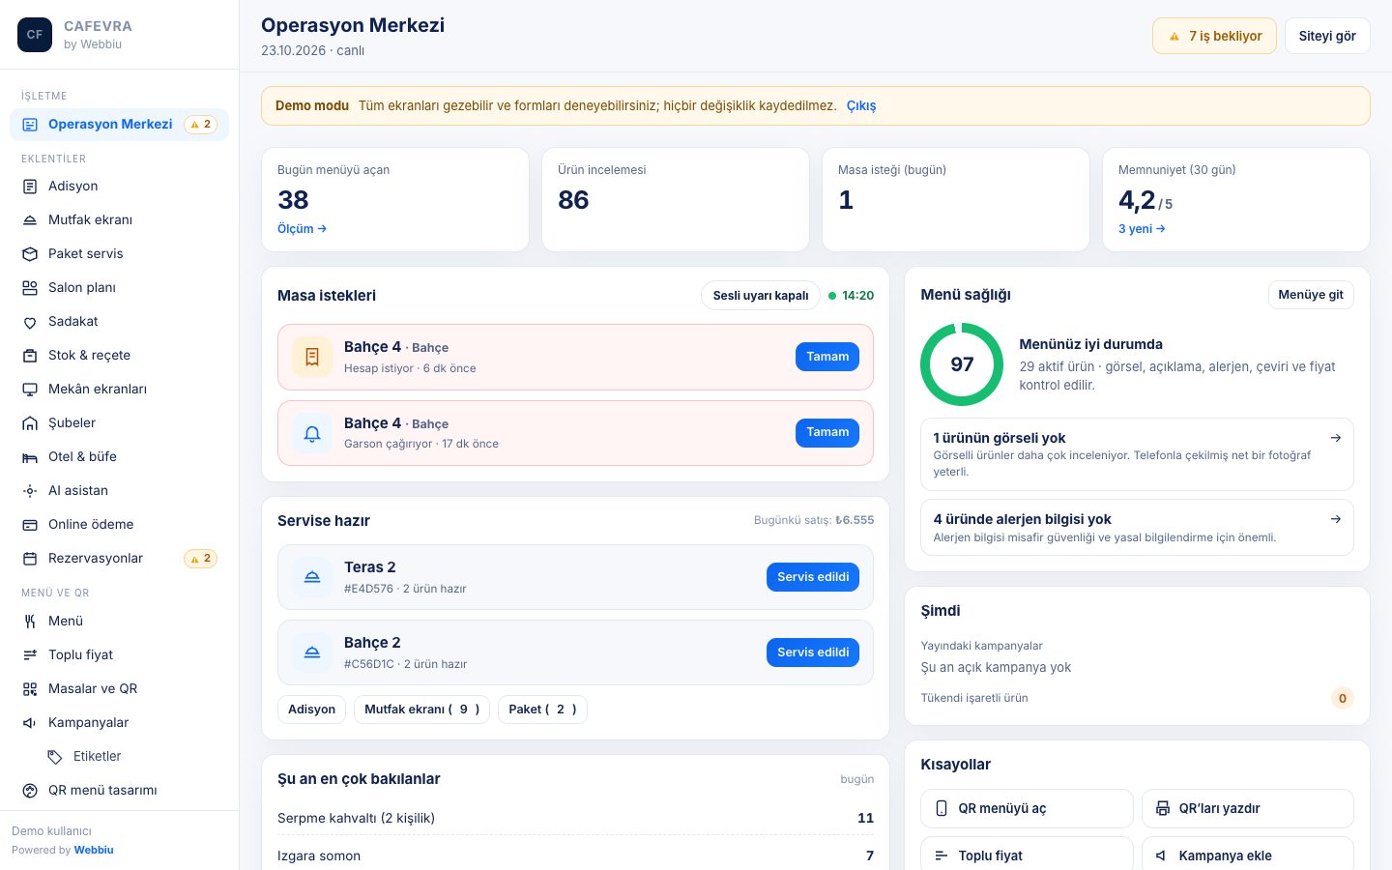Expand the 1 ürünün görseli yok item
This screenshot has height=870, width=1392.
1137,454
